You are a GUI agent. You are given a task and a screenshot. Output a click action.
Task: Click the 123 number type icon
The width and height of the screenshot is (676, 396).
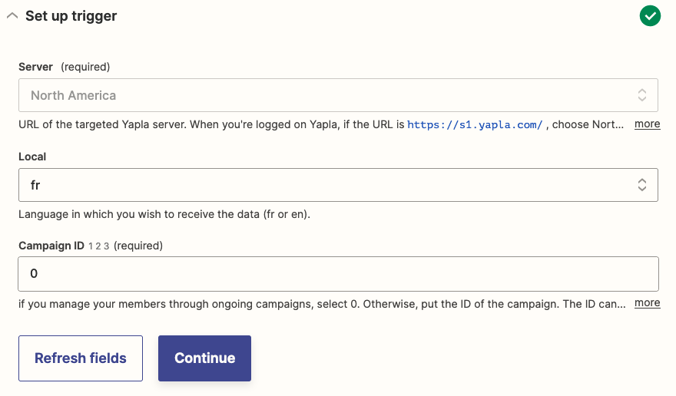[98, 246]
